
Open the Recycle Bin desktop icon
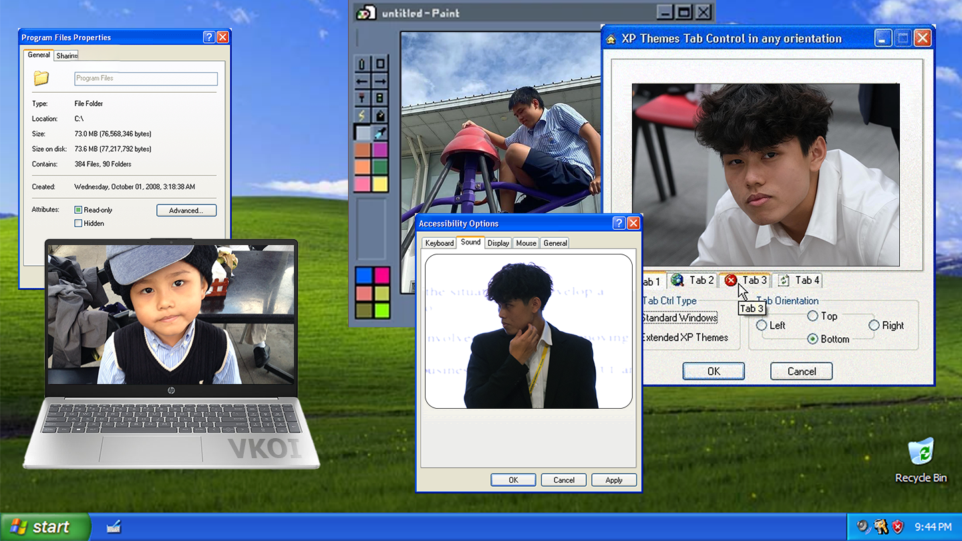click(921, 460)
